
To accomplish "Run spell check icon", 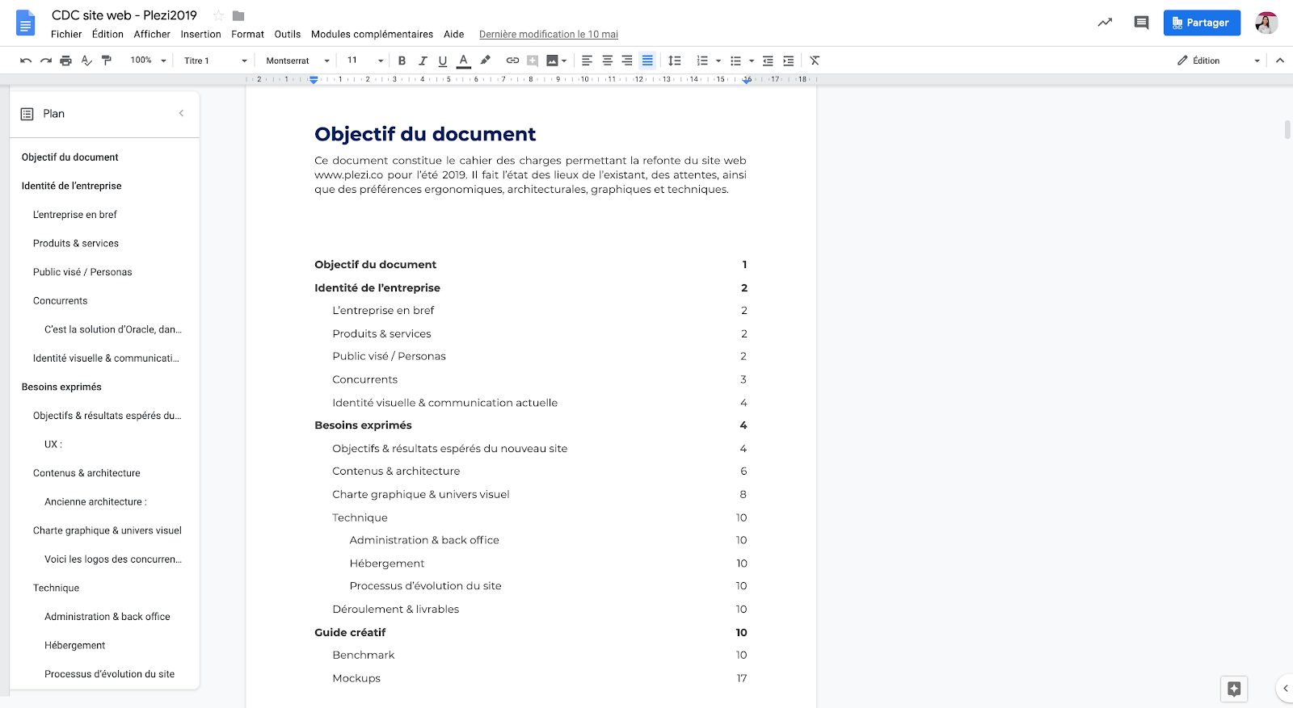I will pyautogui.click(x=86, y=61).
